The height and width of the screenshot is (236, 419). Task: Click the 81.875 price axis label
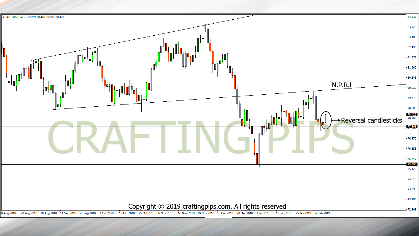pos(412,57)
